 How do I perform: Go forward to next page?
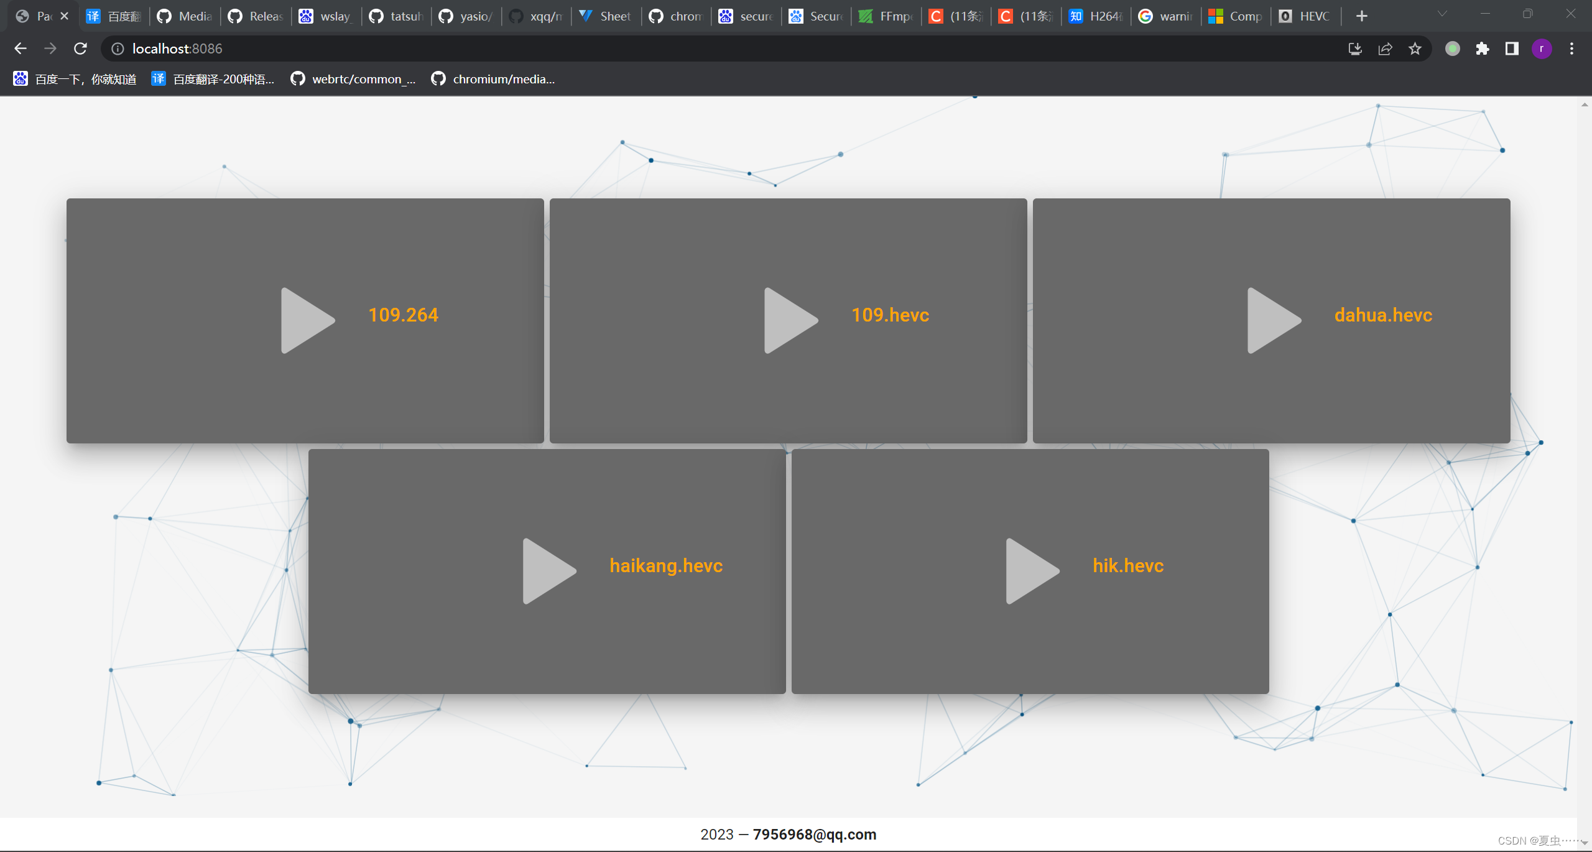(x=50, y=49)
